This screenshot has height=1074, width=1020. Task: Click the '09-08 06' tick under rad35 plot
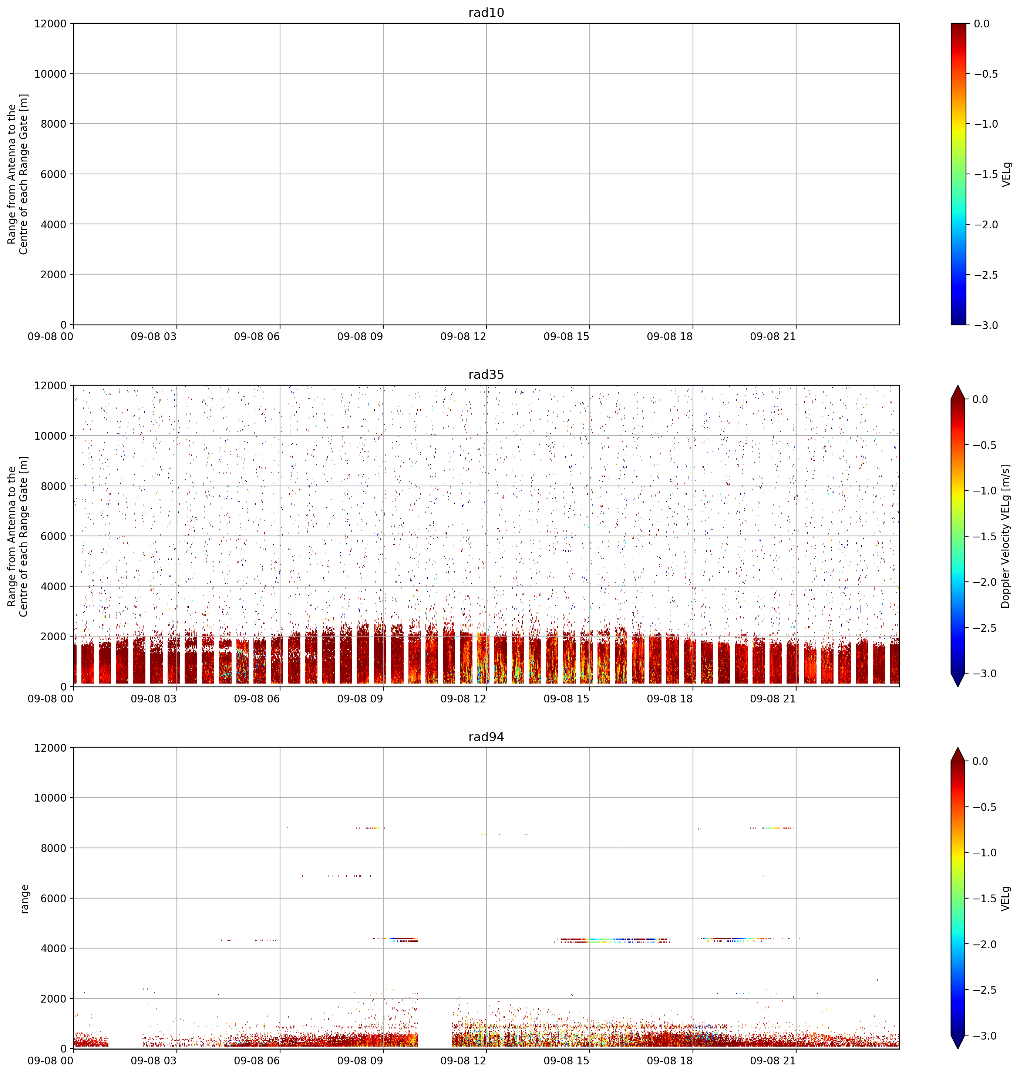(x=257, y=699)
